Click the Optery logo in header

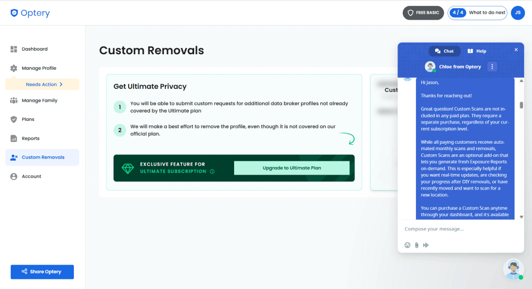30,13
